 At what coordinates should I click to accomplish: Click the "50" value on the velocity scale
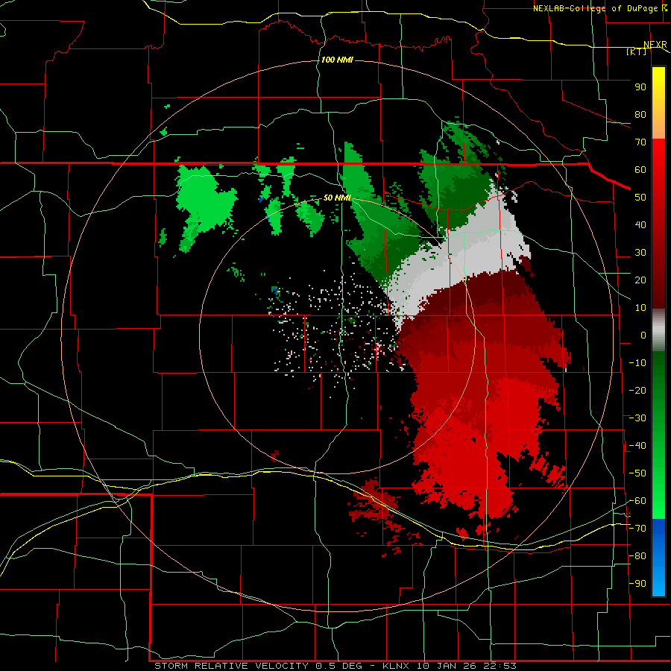pos(640,198)
